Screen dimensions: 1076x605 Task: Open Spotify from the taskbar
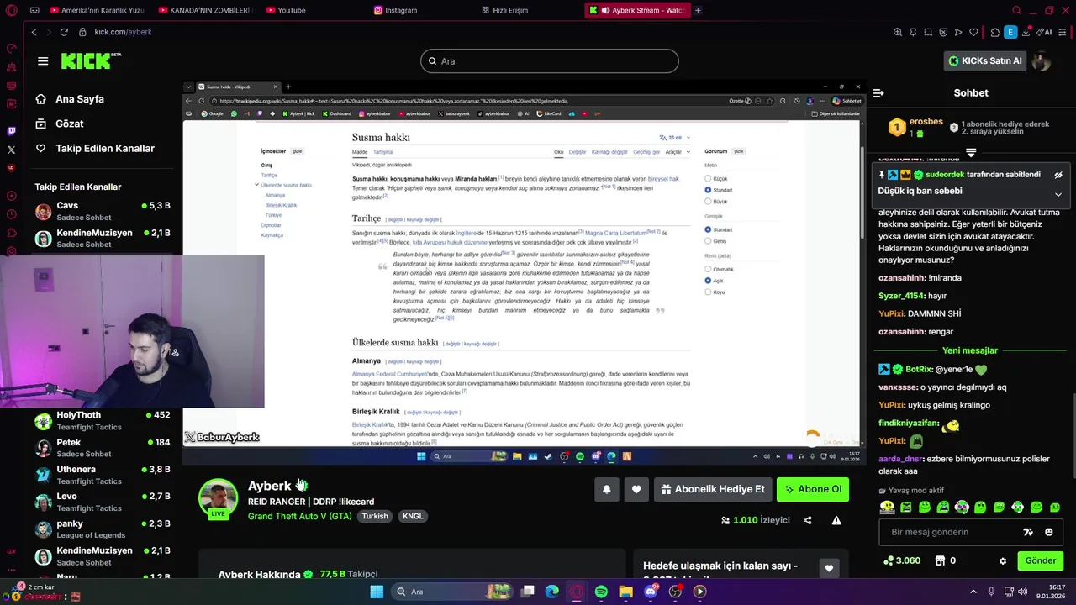[x=601, y=592]
